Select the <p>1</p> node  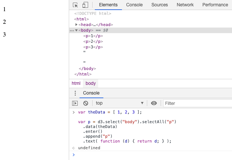point(93,36)
